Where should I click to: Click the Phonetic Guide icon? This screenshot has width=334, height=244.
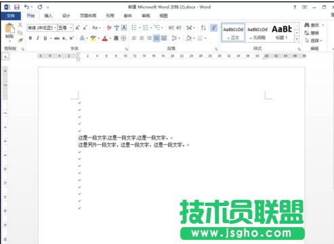[x=117, y=28]
